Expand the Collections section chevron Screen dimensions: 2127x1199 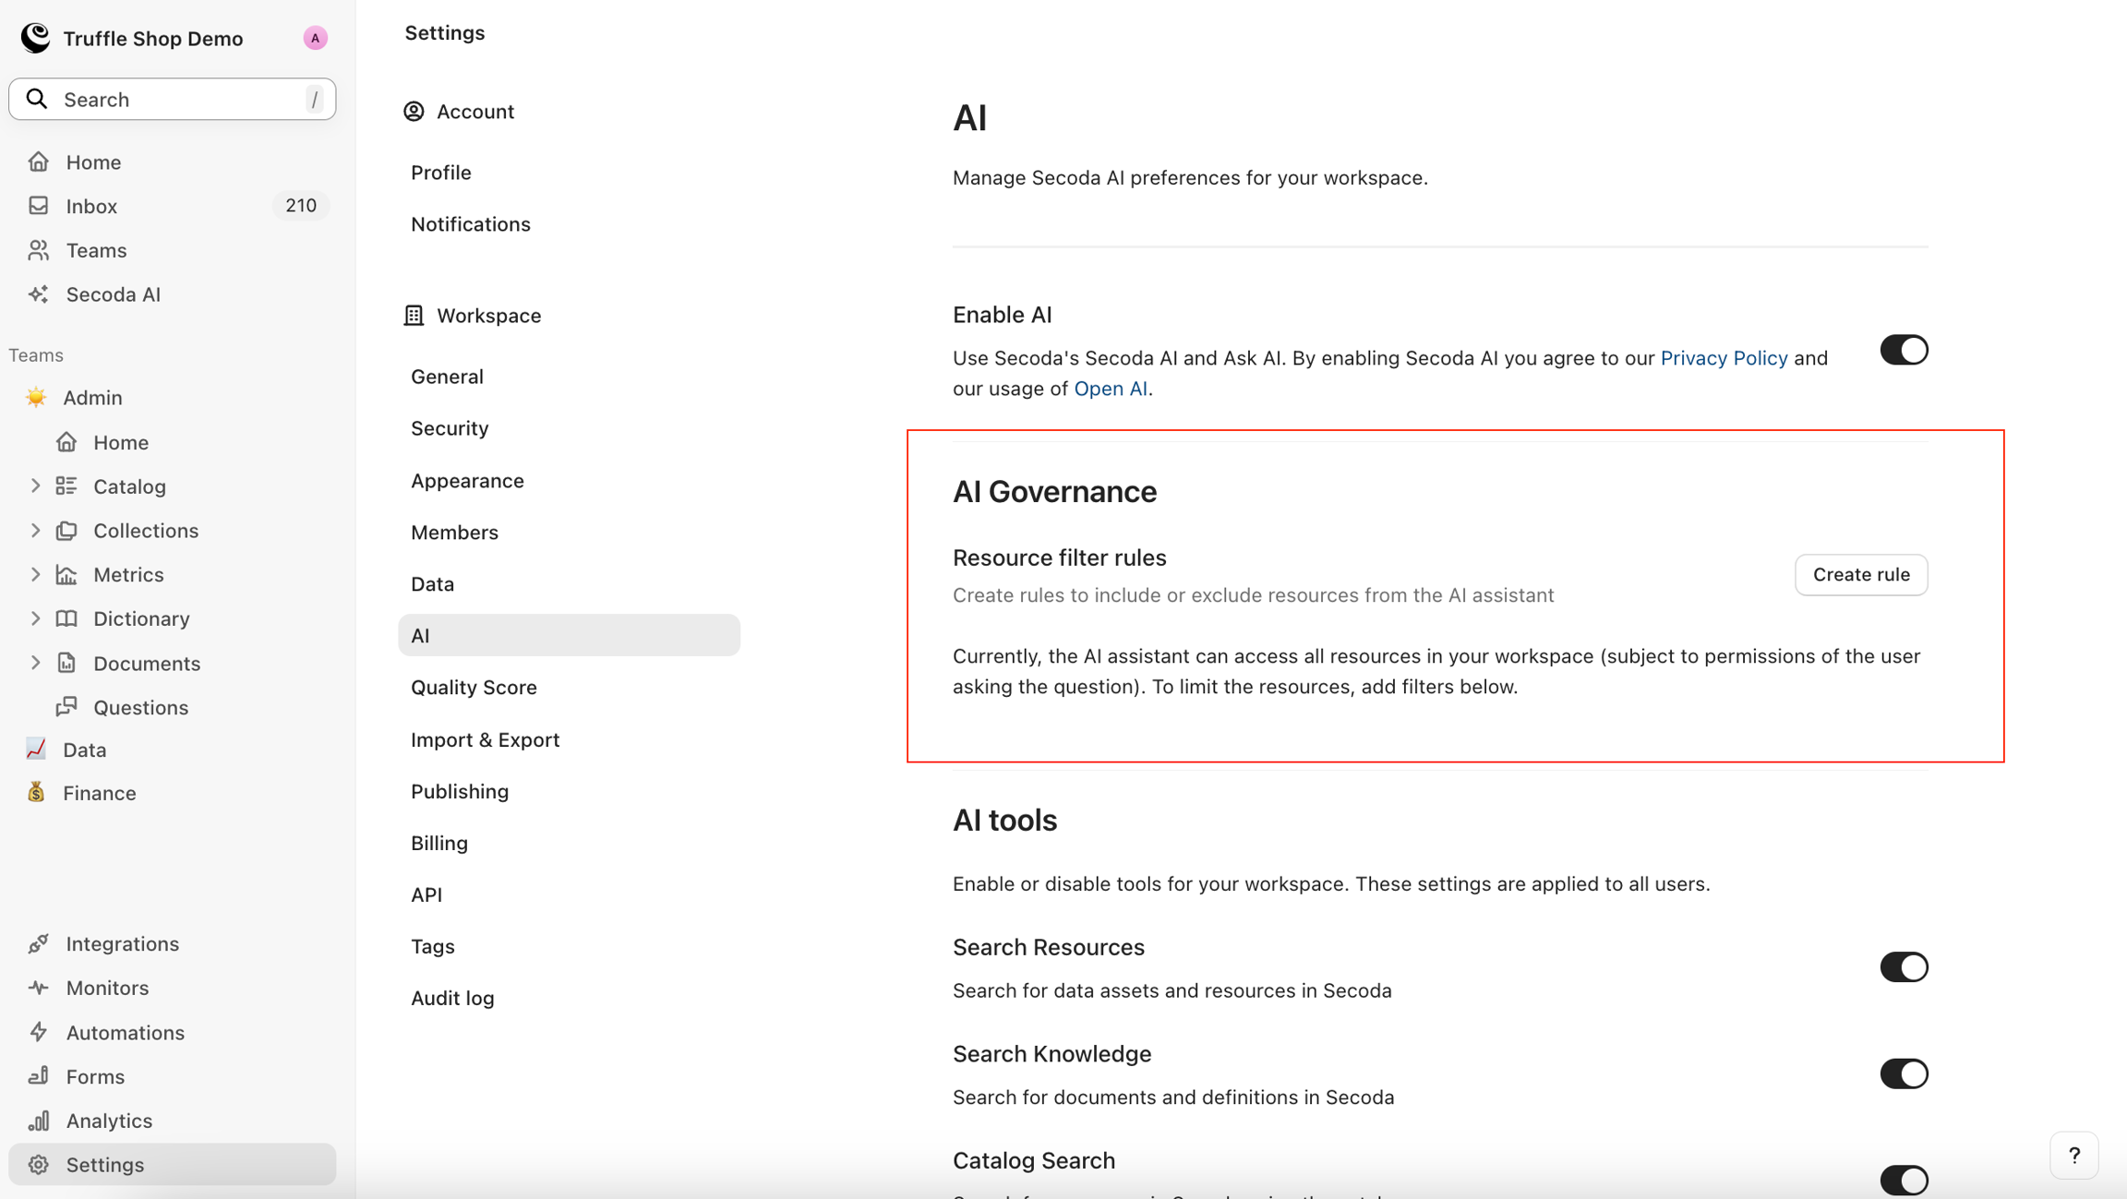(35, 531)
